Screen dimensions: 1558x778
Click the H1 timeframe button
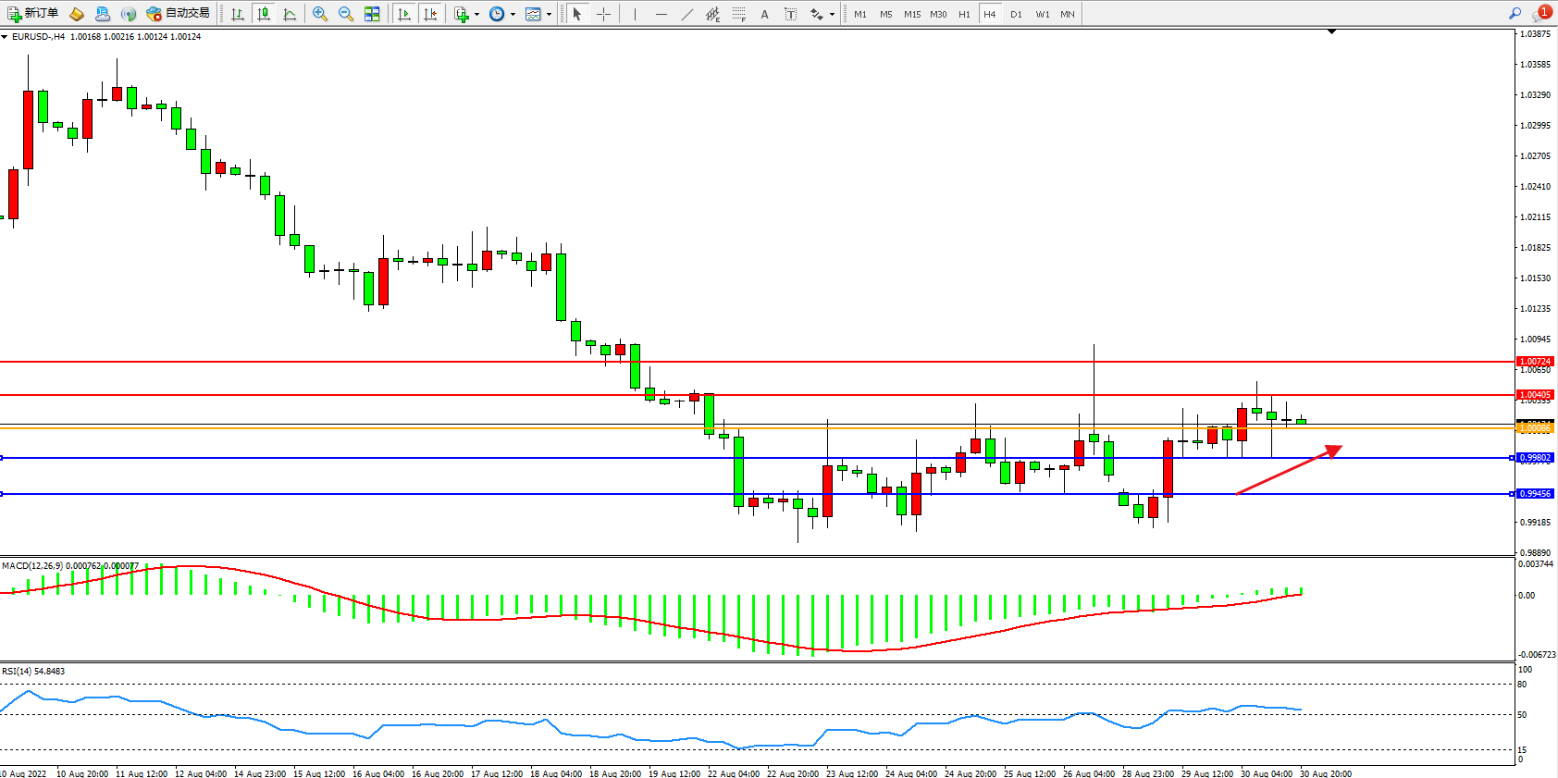pyautogui.click(x=964, y=14)
